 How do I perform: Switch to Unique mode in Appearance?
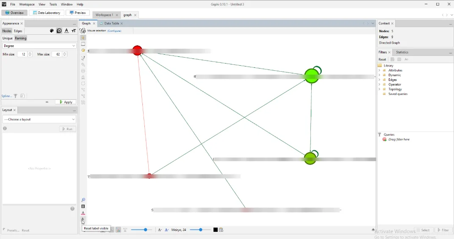point(8,38)
